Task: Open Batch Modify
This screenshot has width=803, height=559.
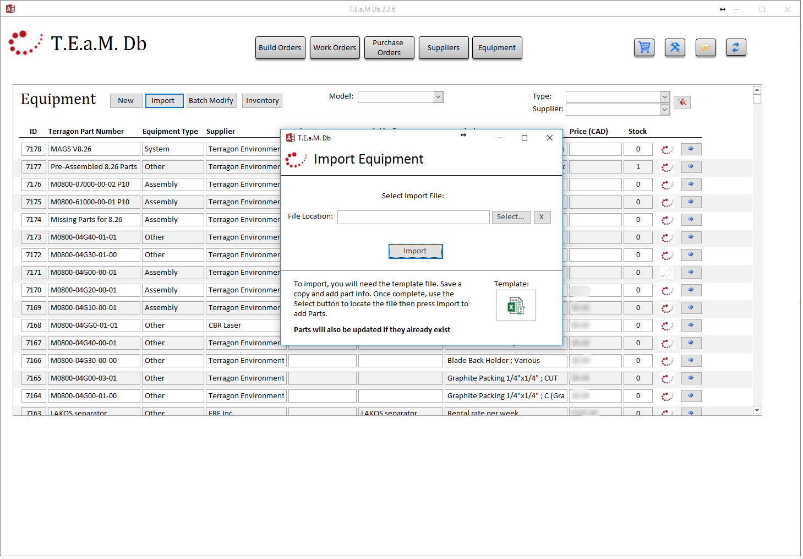Action: pos(212,101)
